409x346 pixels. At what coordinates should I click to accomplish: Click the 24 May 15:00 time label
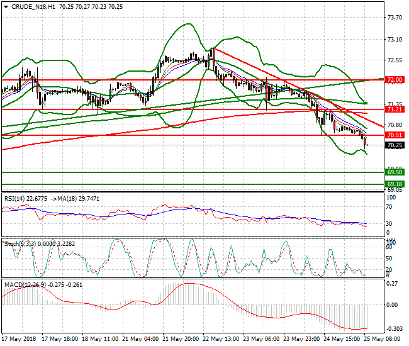342,339
